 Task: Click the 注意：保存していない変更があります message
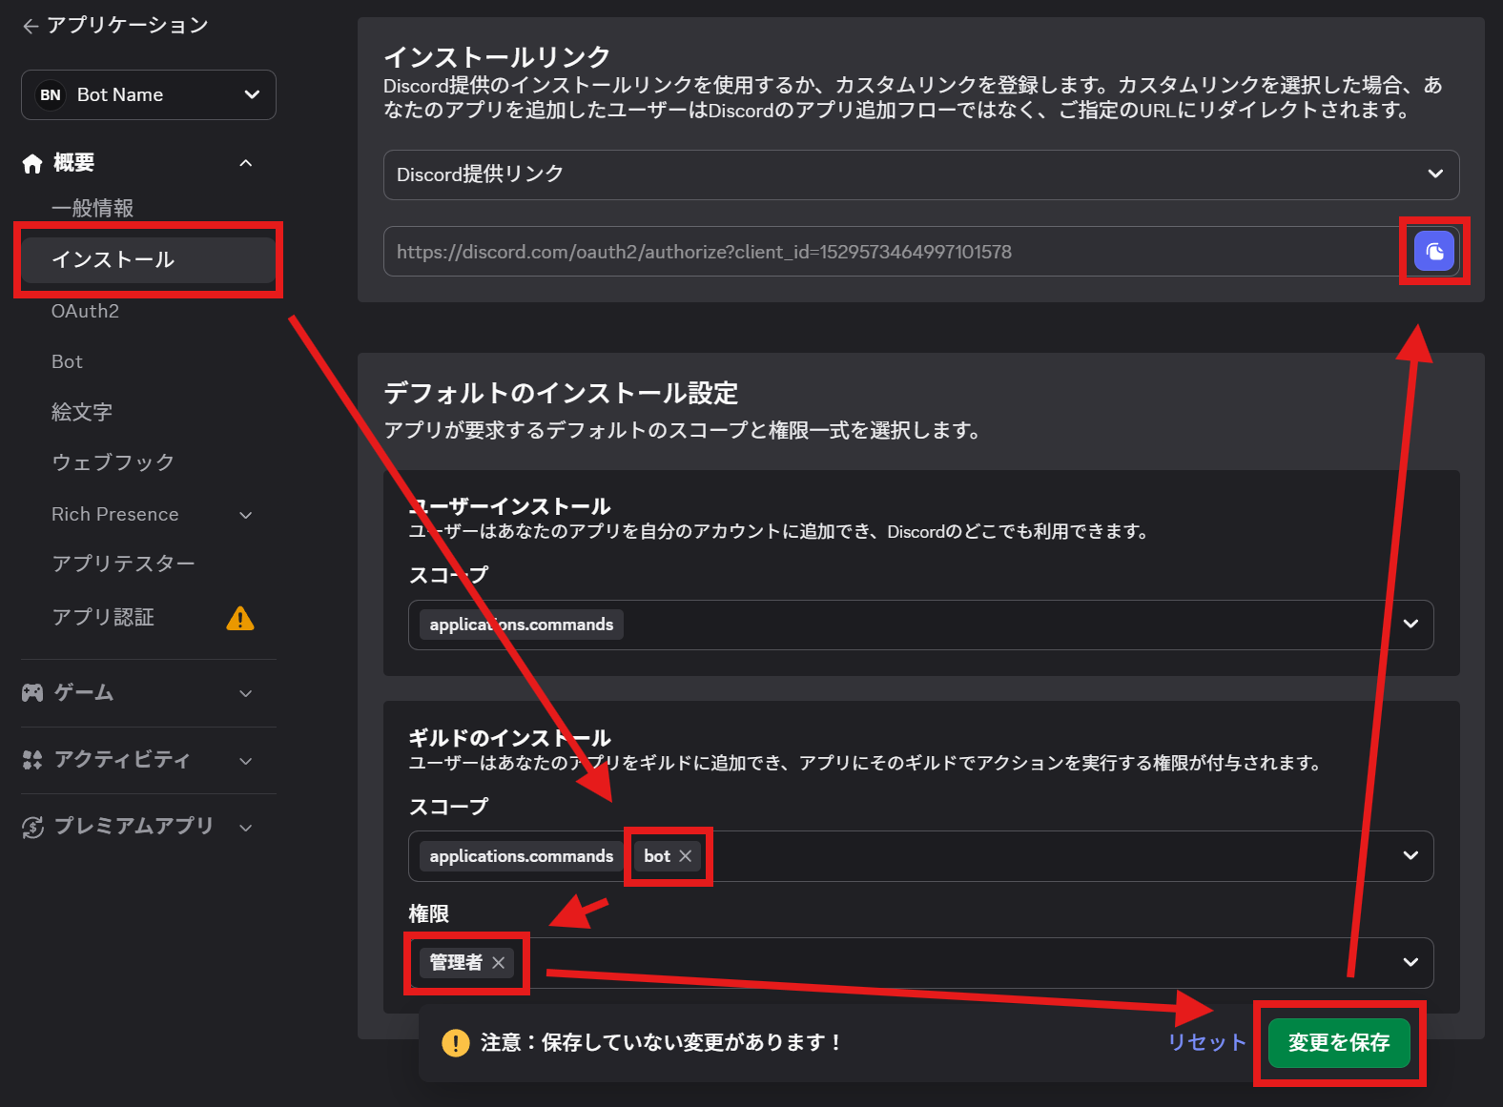click(661, 1043)
